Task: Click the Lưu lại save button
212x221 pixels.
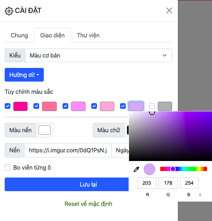Action: 67,184
